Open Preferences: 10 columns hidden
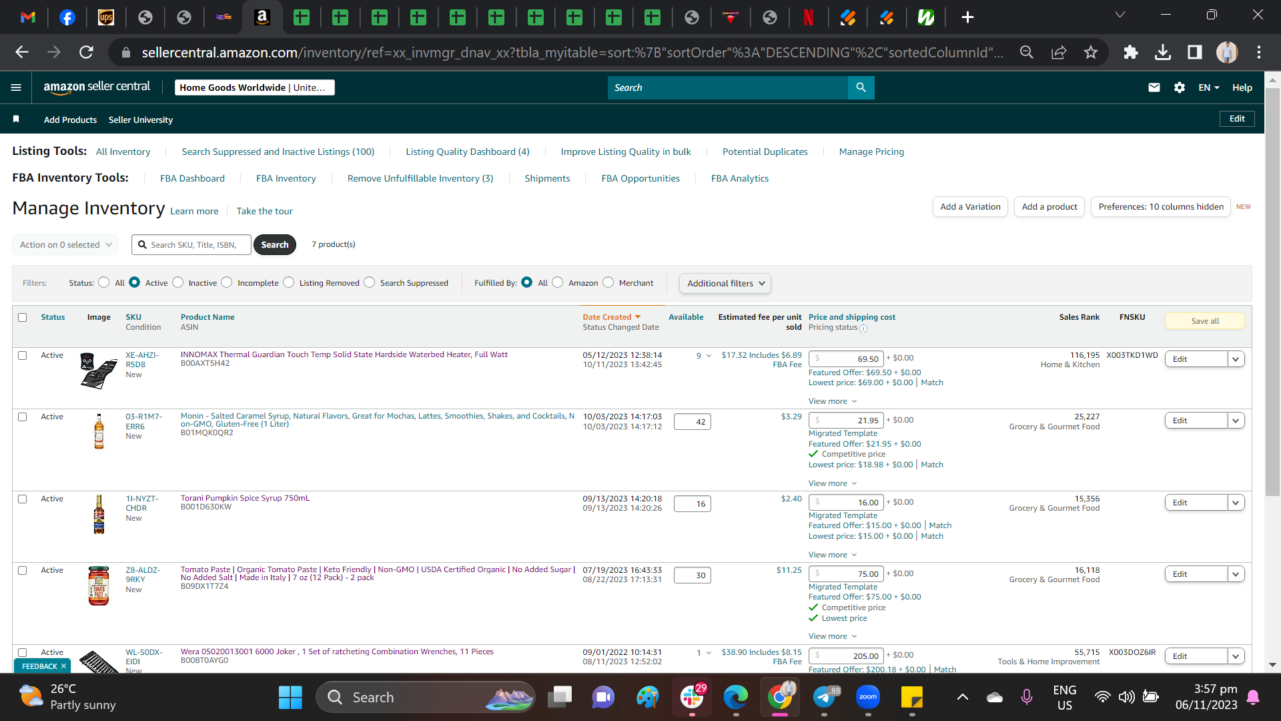 coord(1161,207)
